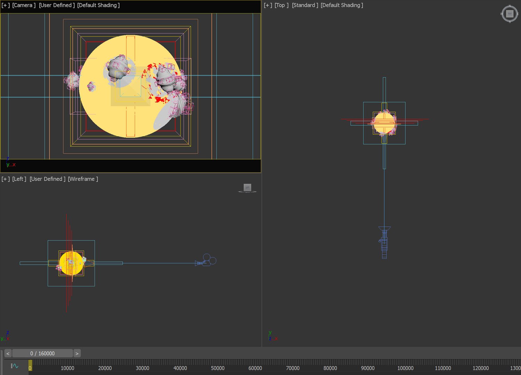The width and height of the screenshot is (521, 375).
Task: Open the [+] menu of Left viewport
Action: [6, 179]
